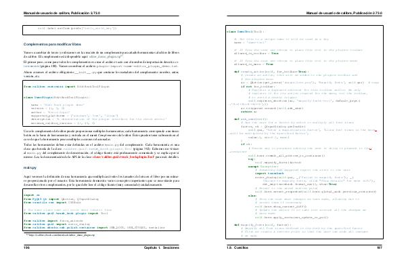Click '1.9. Cursillos' footer label
This screenshot has height=263, width=406.
[x=238, y=247]
